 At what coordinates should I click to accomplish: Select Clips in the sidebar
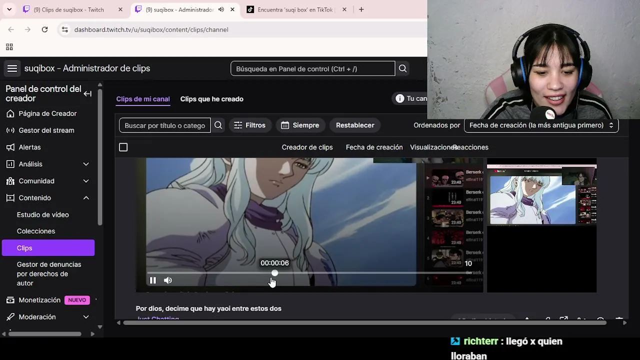click(x=48, y=248)
